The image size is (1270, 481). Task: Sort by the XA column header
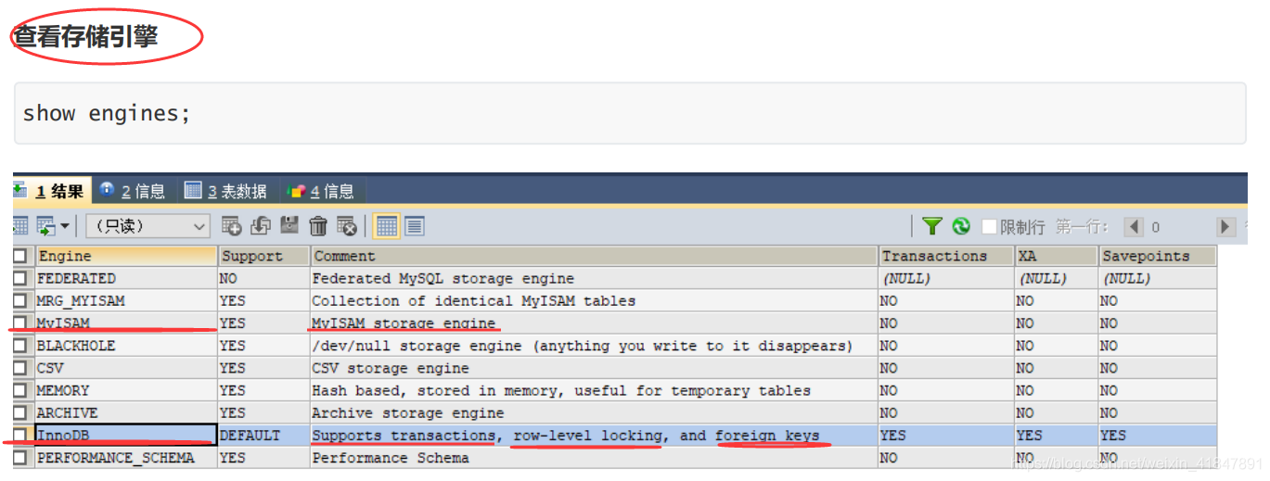[1056, 257]
